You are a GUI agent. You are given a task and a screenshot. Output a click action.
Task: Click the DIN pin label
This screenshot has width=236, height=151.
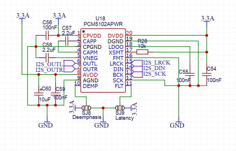(x=118, y=69)
